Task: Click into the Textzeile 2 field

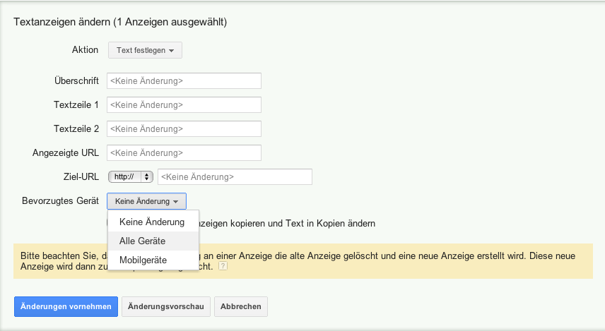Action: (x=184, y=129)
